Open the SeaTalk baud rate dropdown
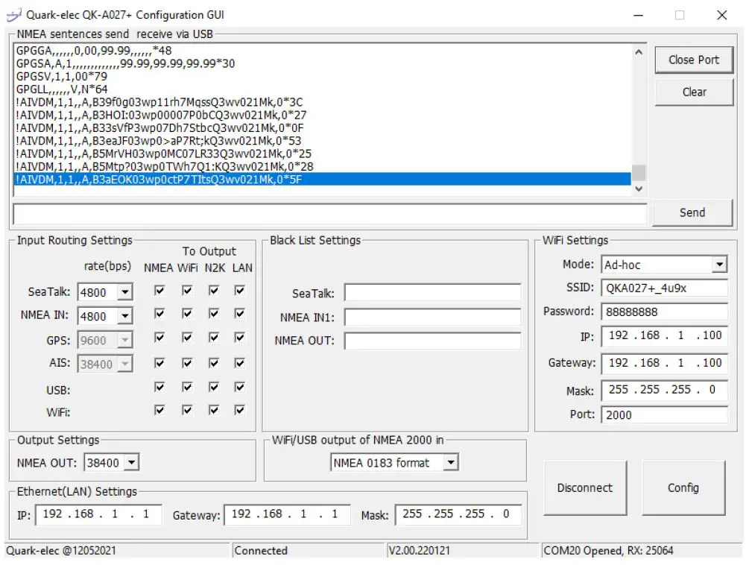This screenshot has width=752, height=565. point(124,291)
